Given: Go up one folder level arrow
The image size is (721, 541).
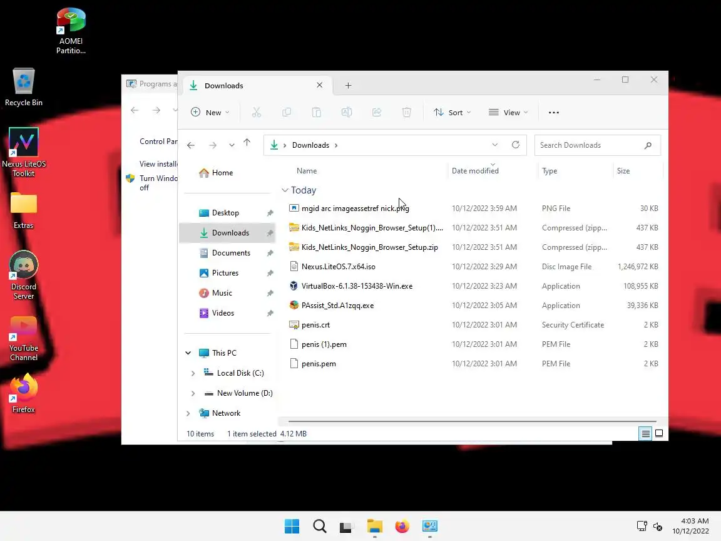Looking at the screenshot, I should [x=247, y=143].
